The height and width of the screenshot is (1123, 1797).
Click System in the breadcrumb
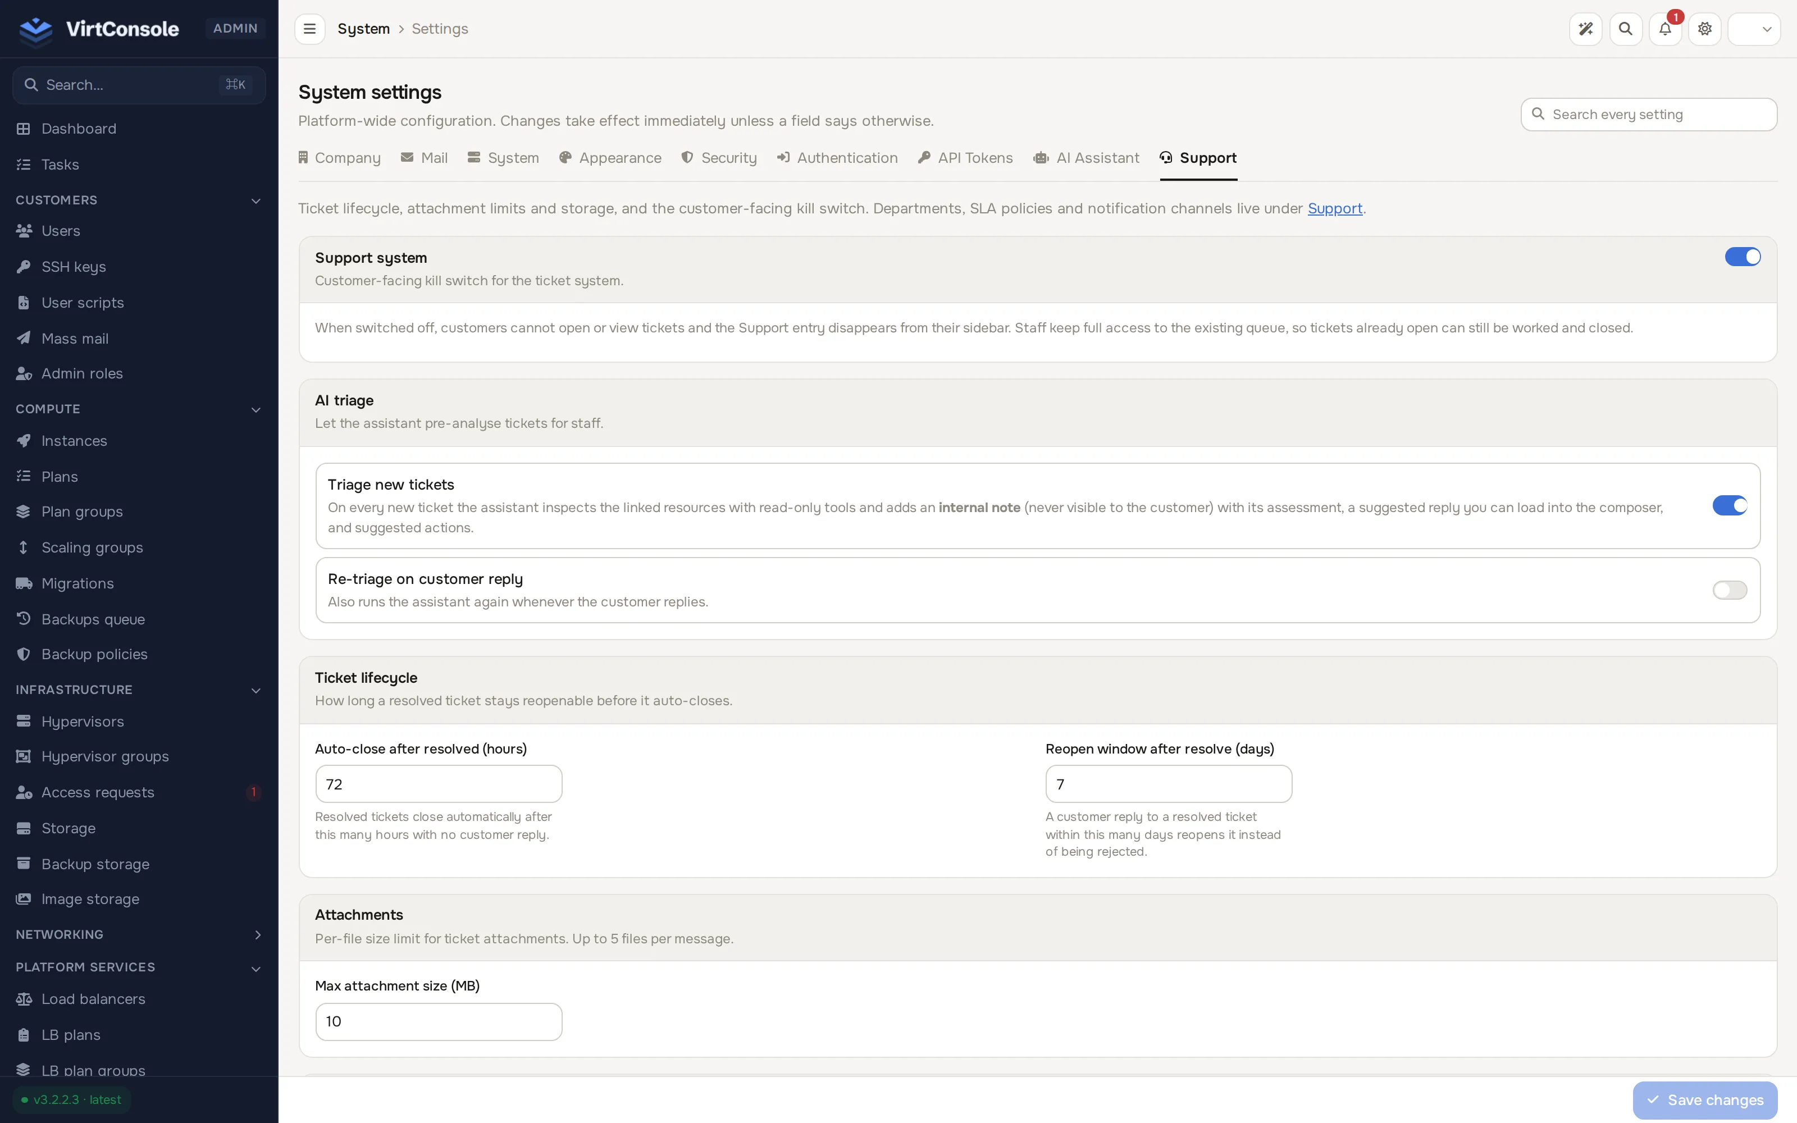[x=364, y=29]
